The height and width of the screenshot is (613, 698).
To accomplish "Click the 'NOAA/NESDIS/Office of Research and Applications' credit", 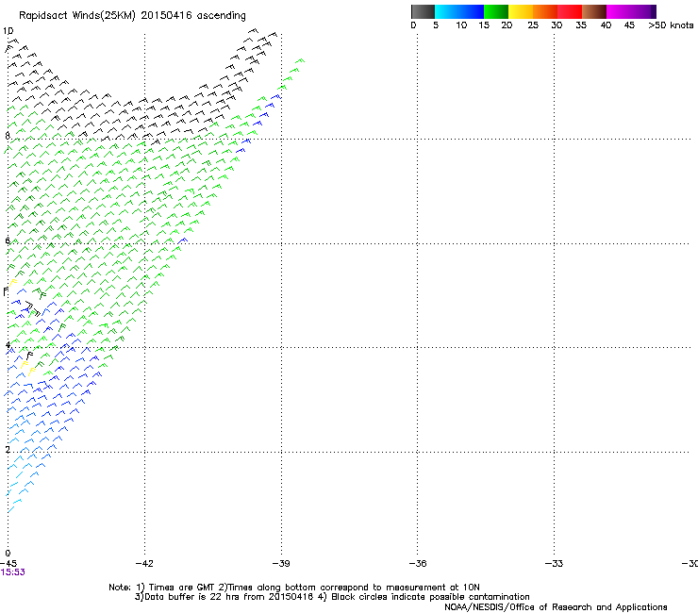I will click(556, 607).
